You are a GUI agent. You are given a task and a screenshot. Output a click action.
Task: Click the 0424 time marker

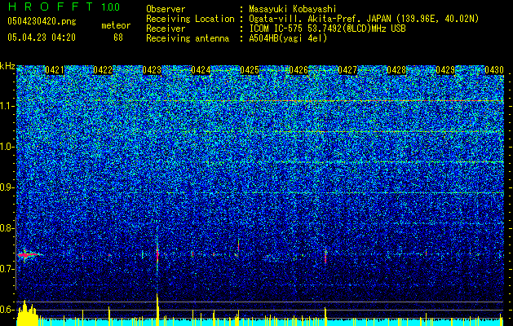coord(201,70)
